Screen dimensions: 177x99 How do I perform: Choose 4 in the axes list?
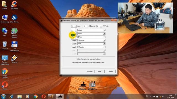73,32
